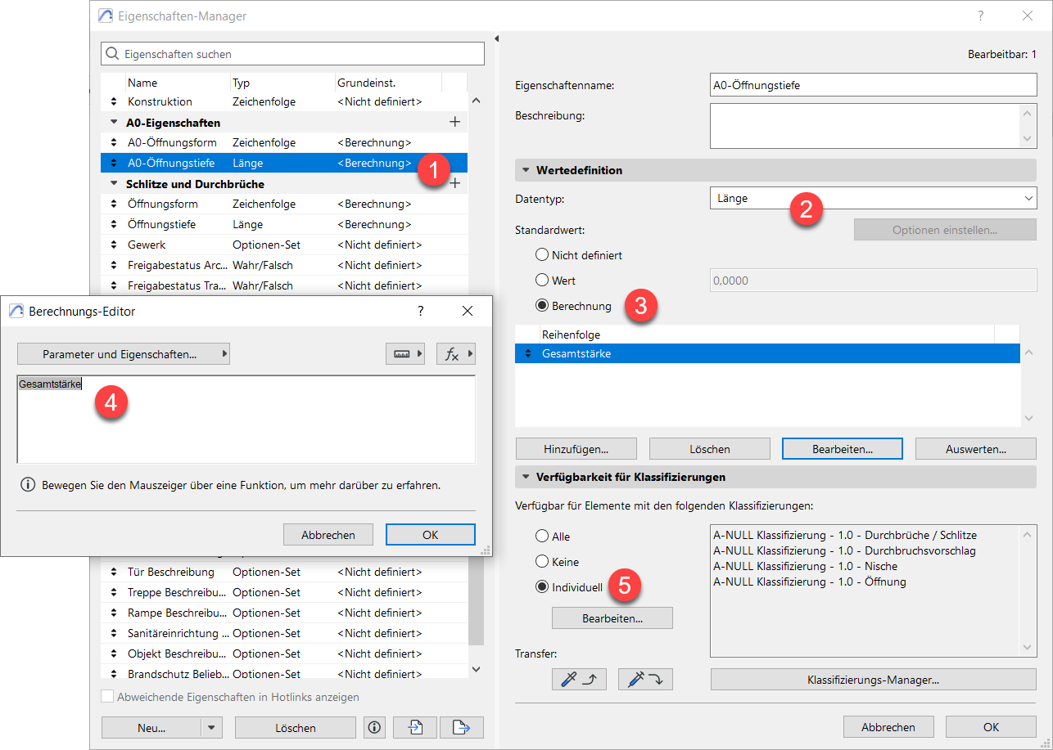Click the help question mark in the Eigenschaften-Manager title

(981, 16)
